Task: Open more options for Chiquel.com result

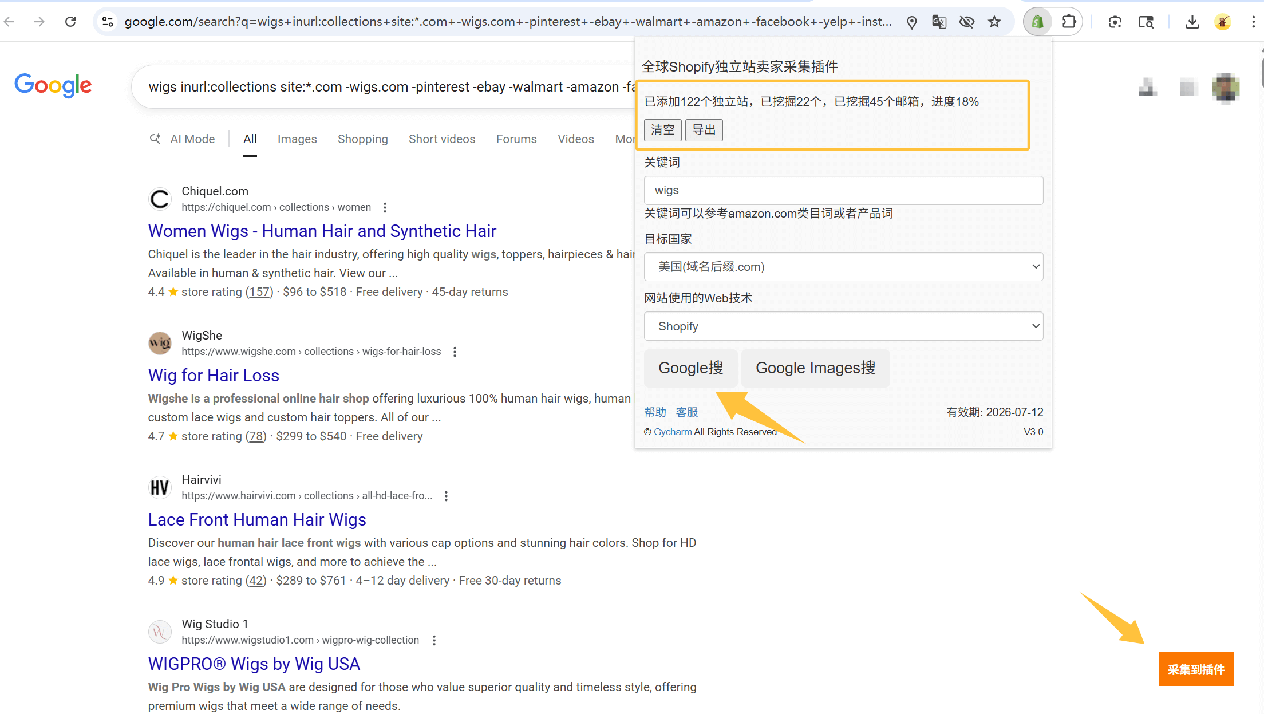Action: tap(385, 207)
